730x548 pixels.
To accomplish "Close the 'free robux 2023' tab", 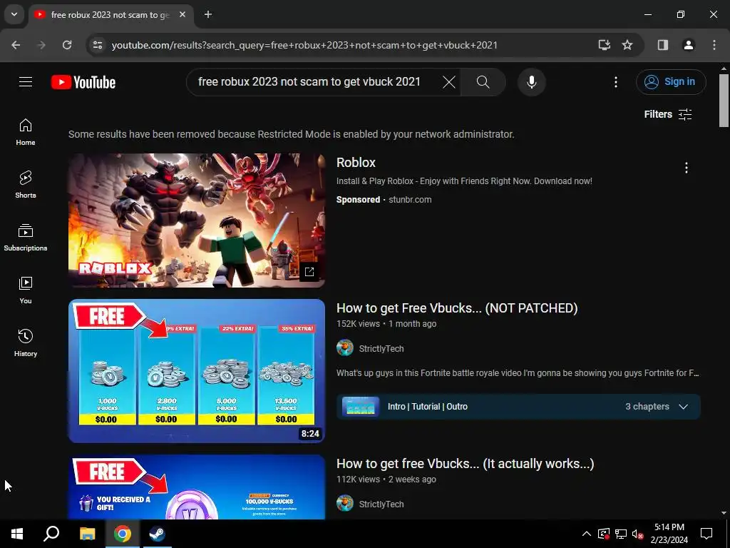I will (182, 14).
